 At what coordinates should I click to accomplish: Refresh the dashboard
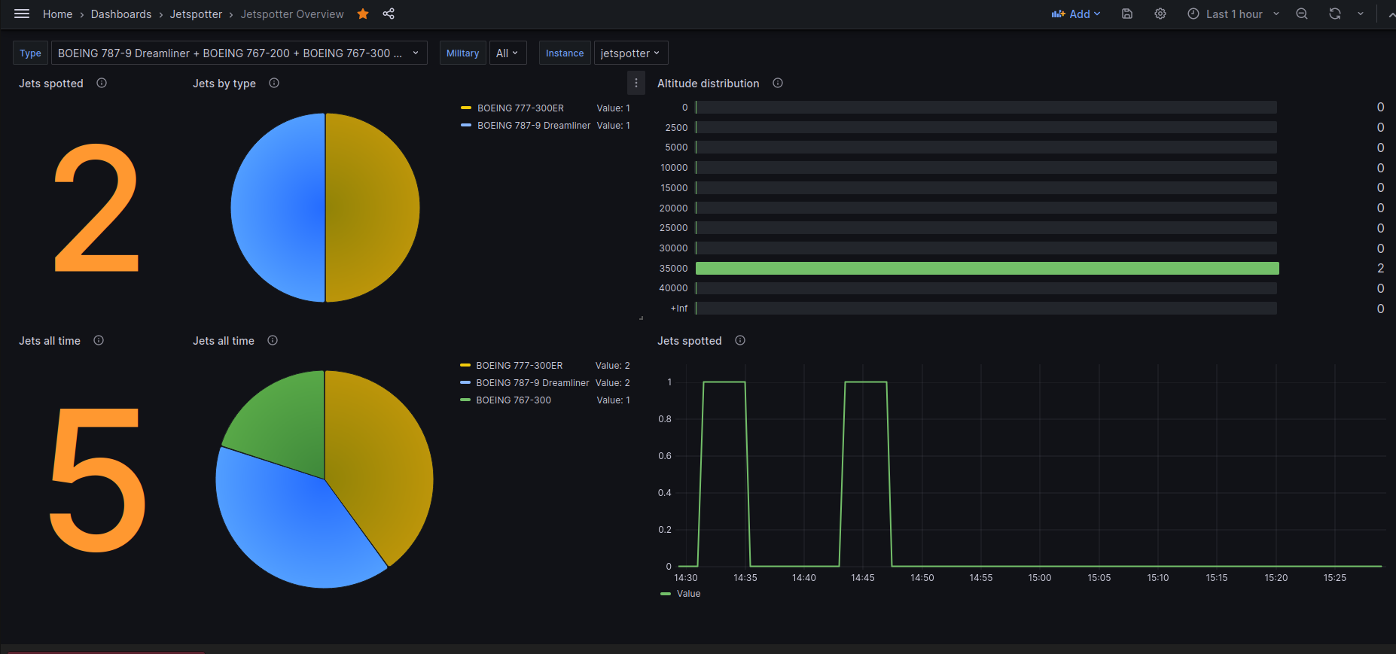pos(1335,14)
